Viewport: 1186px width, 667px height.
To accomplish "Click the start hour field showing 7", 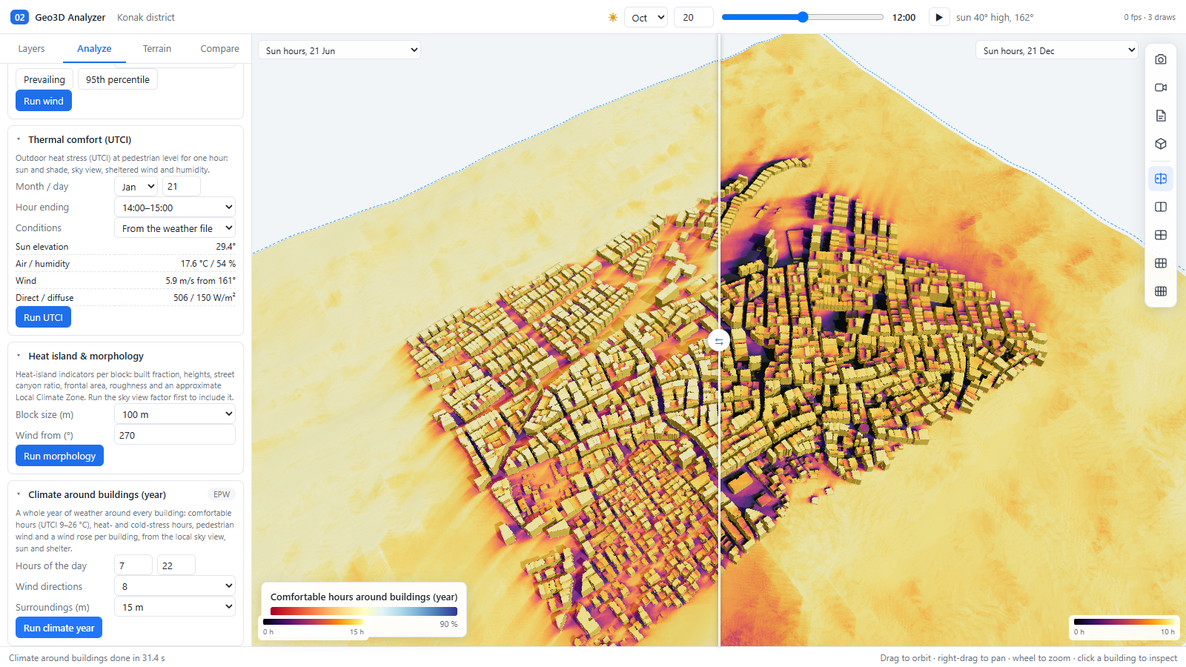I will click(133, 565).
